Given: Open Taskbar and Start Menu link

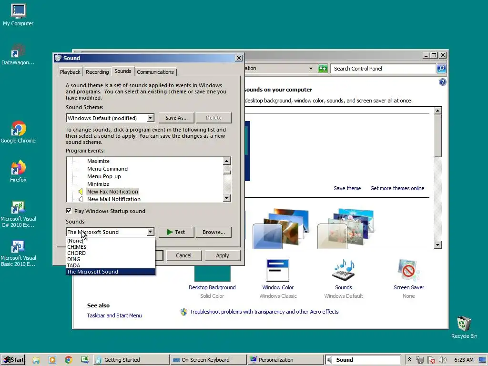Looking at the screenshot, I should pos(114,315).
